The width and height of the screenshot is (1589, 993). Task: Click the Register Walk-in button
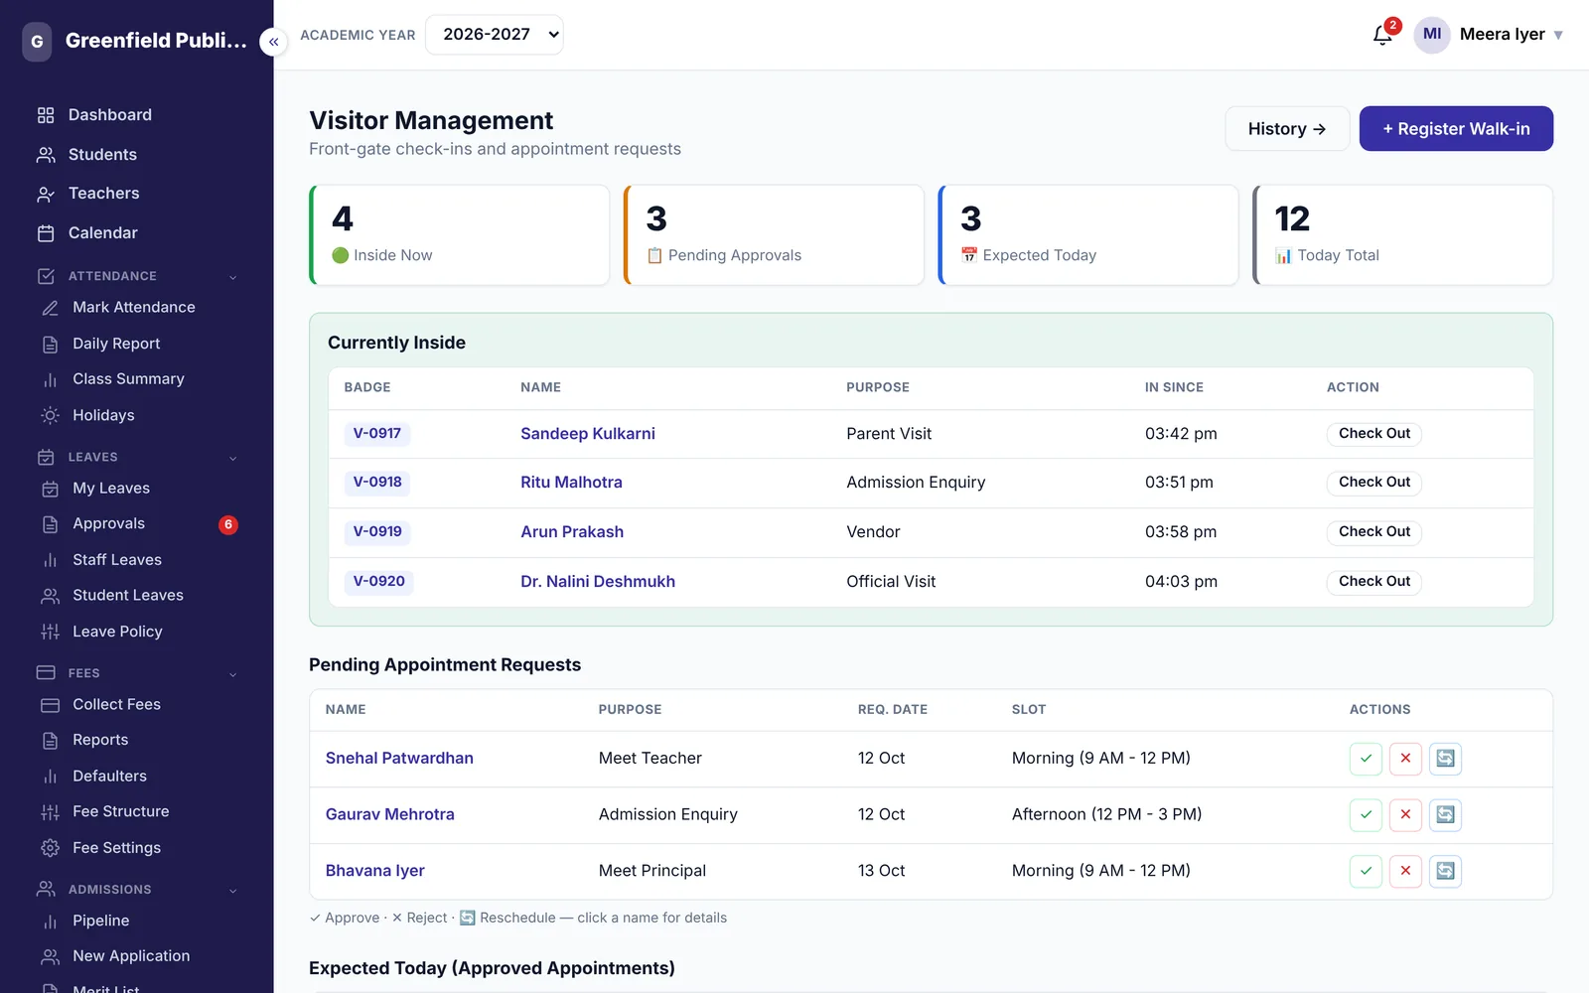1456,129
